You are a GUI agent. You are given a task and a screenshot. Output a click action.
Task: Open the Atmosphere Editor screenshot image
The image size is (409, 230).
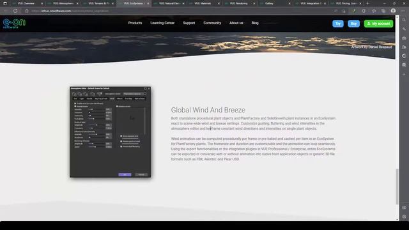(111, 132)
